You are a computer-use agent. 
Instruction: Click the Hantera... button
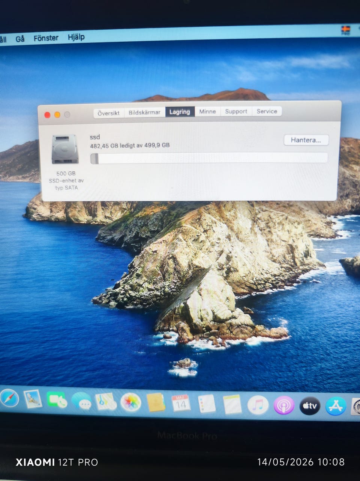306,140
